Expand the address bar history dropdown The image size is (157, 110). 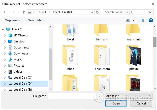(x=92, y=12)
